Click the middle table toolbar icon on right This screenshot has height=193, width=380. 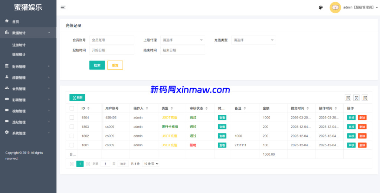click(x=357, y=98)
